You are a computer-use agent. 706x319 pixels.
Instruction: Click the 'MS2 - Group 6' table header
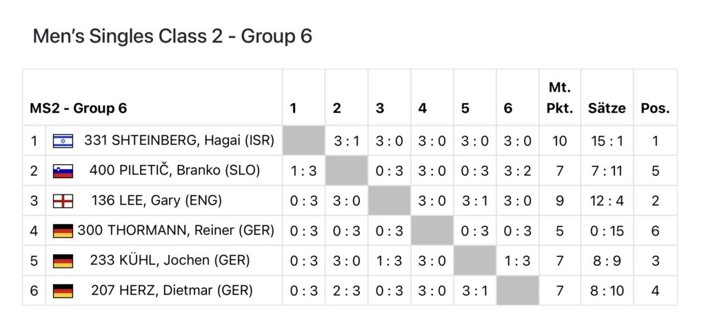(x=78, y=109)
